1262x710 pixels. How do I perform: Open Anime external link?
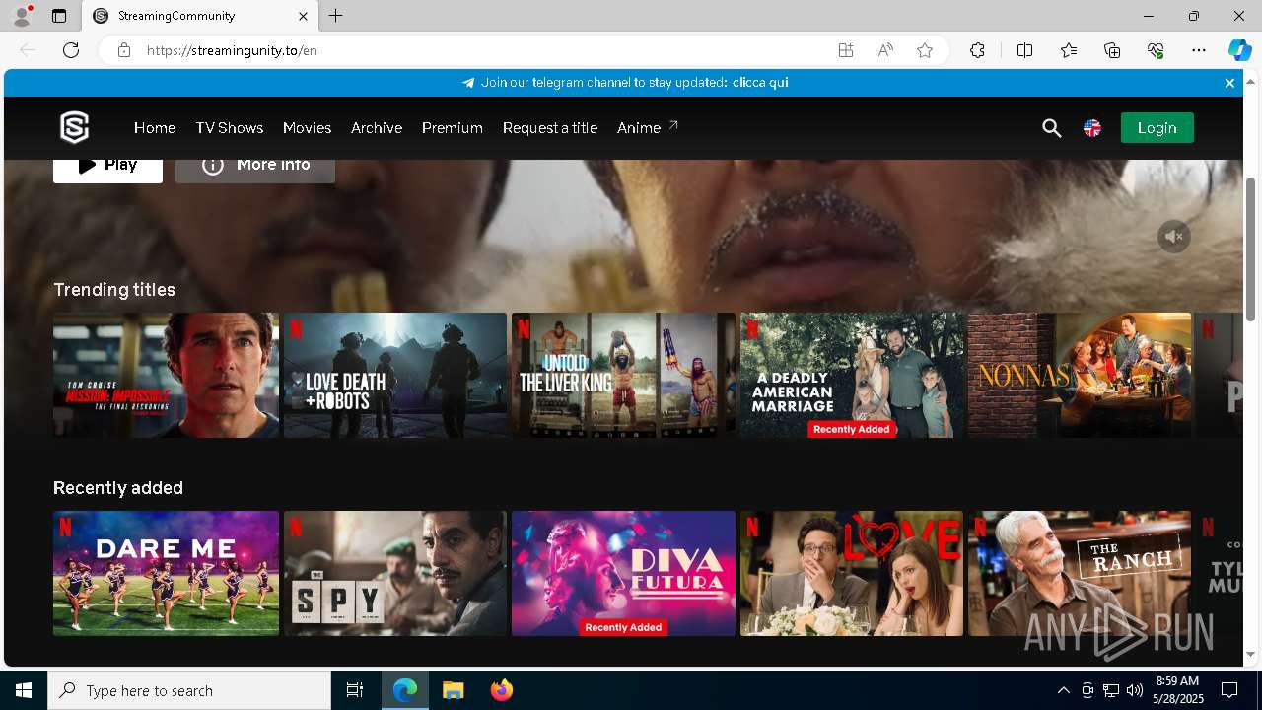pos(648,128)
